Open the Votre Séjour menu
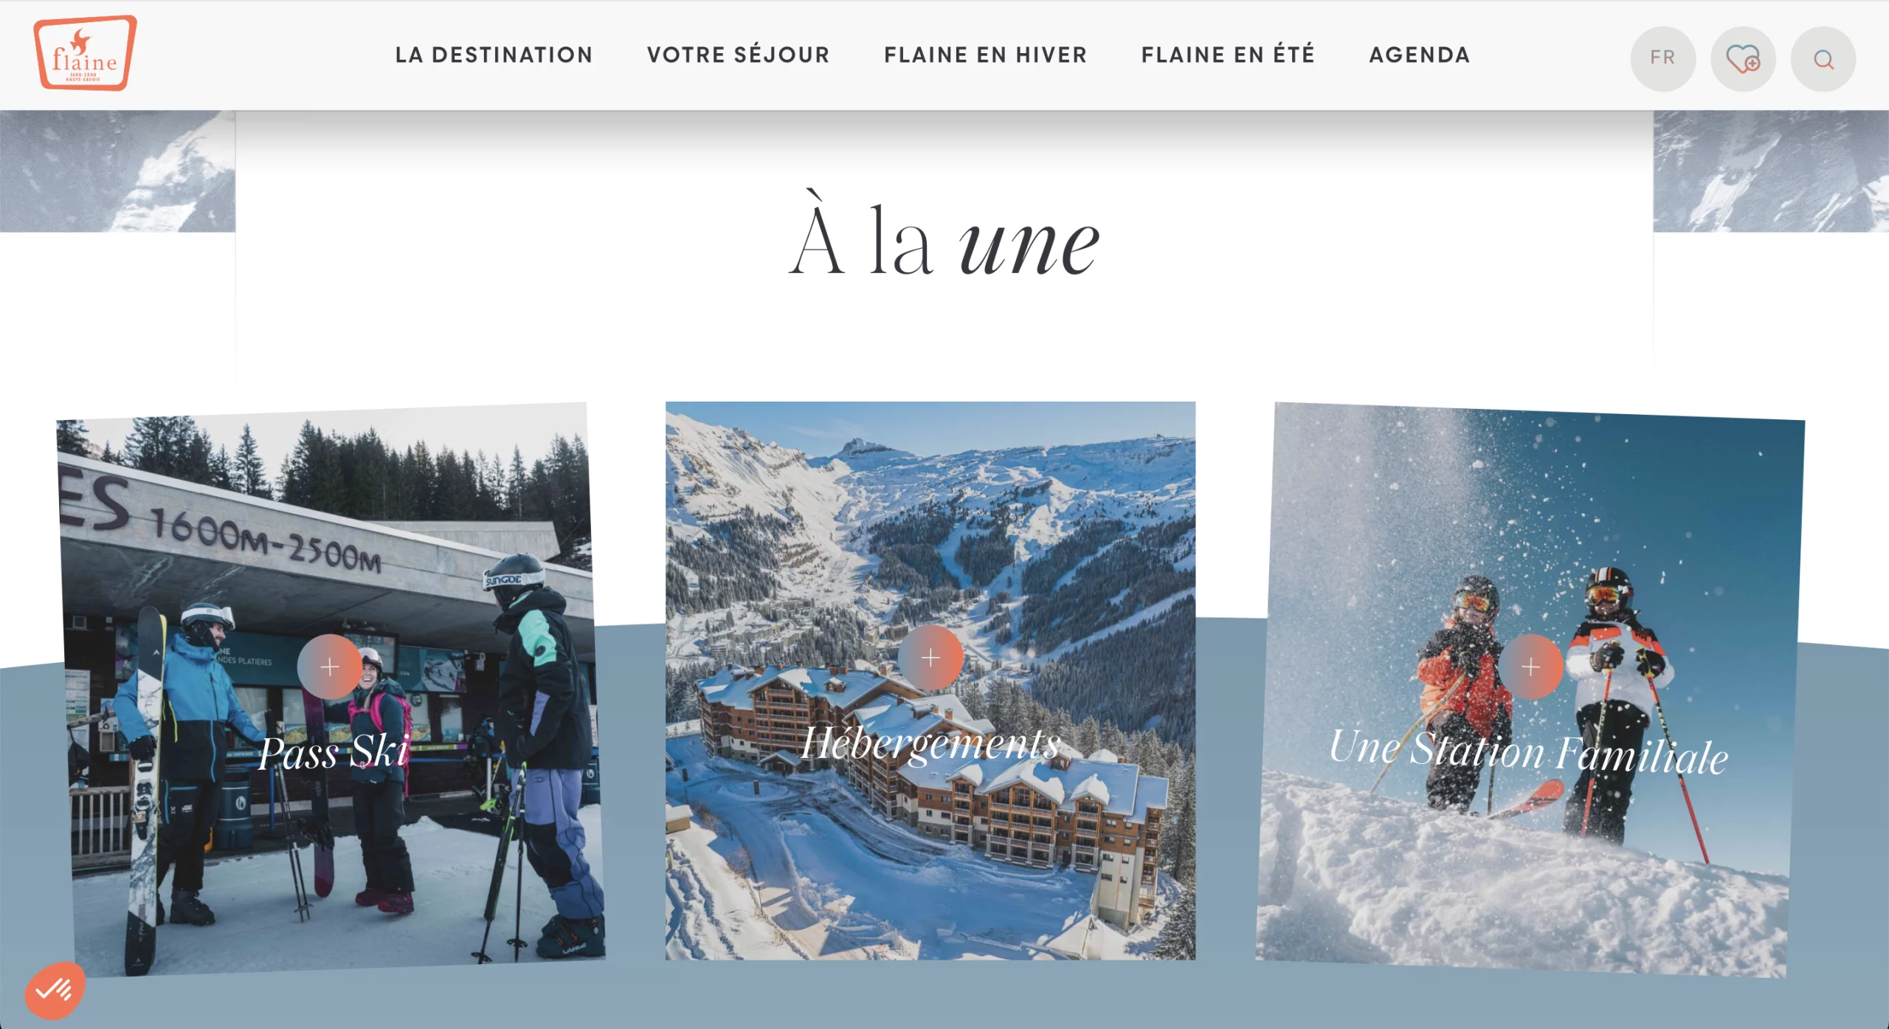Screen dimensions: 1889x1029 pyautogui.click(x=738, y=55)
